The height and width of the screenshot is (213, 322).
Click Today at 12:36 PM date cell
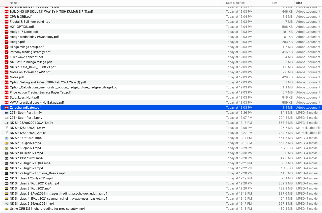point(239,113)
